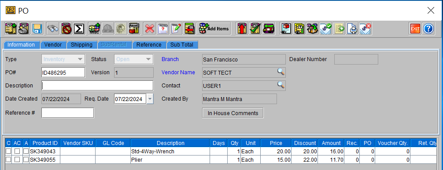Click the PO# field with ID486295
This screenshot has height=170, width=443.
(63, 72)
